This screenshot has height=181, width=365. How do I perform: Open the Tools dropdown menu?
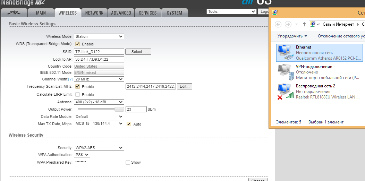[231, 11]
